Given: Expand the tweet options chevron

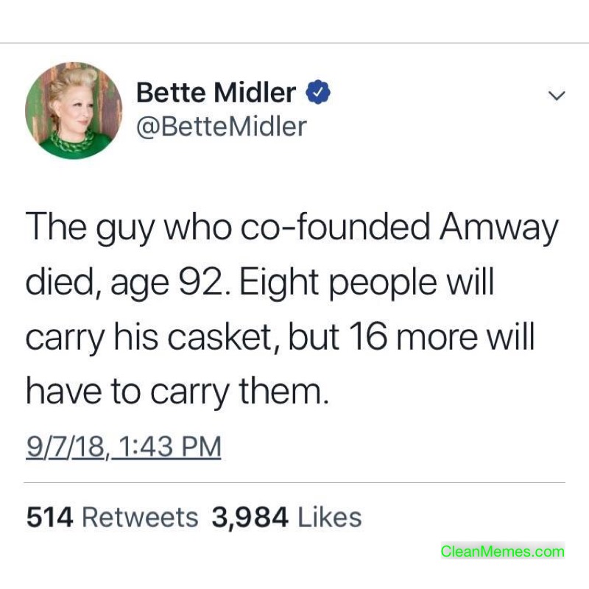Looking at the screenshot, I should (x=557, y=96).
